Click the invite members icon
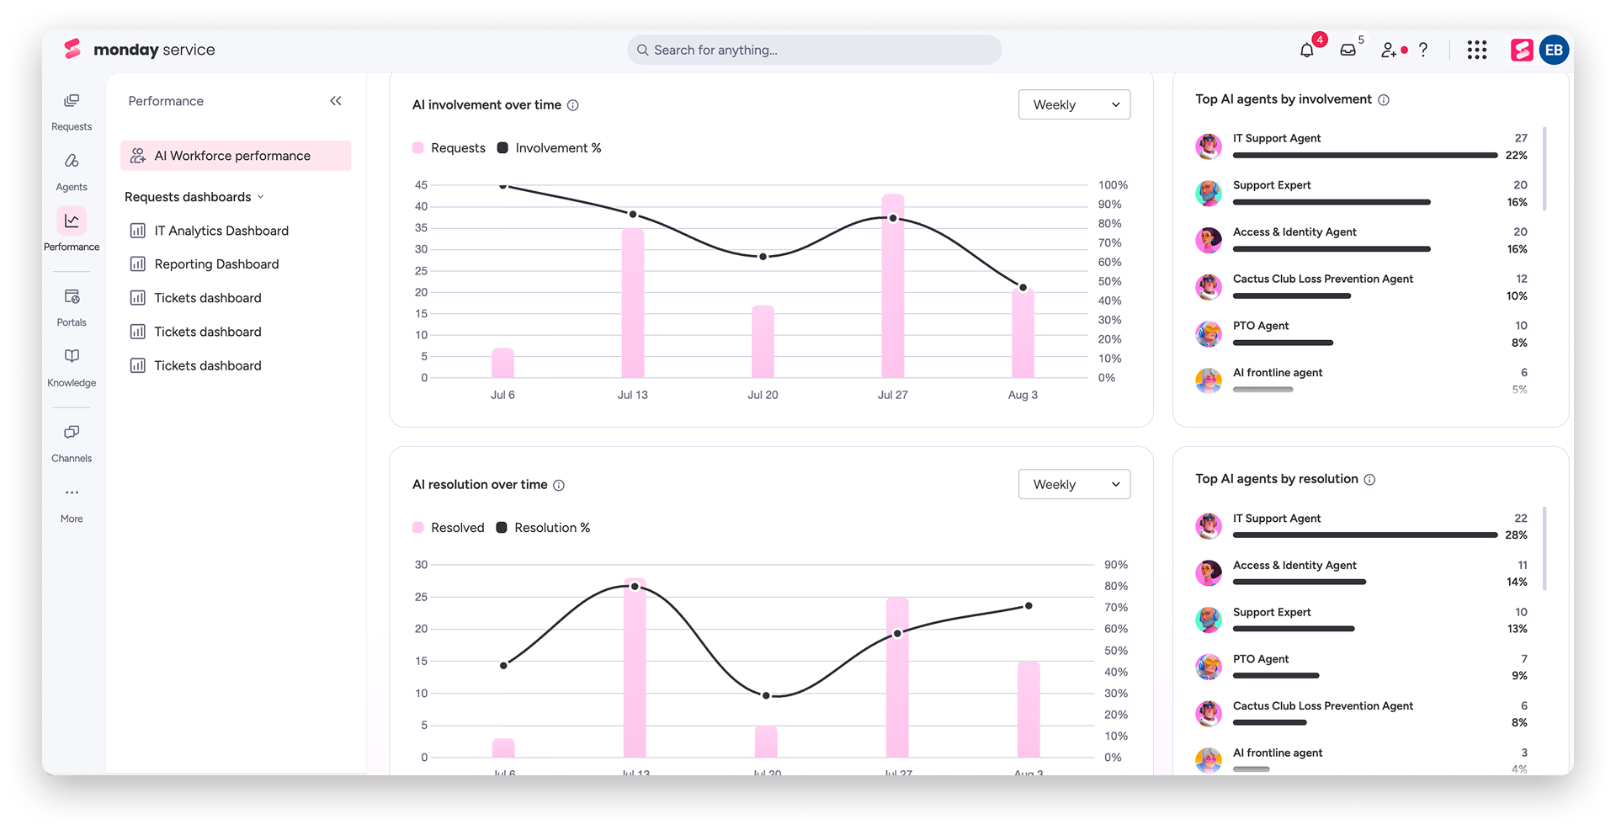 pyautogui.click(x=1389, y=51)
